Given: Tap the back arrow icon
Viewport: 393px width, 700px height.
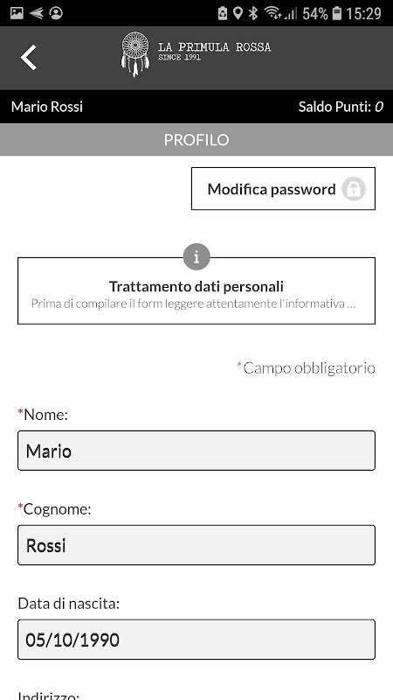Looking at the screenshot, I should pyautogui.click(x=29, y=58).
